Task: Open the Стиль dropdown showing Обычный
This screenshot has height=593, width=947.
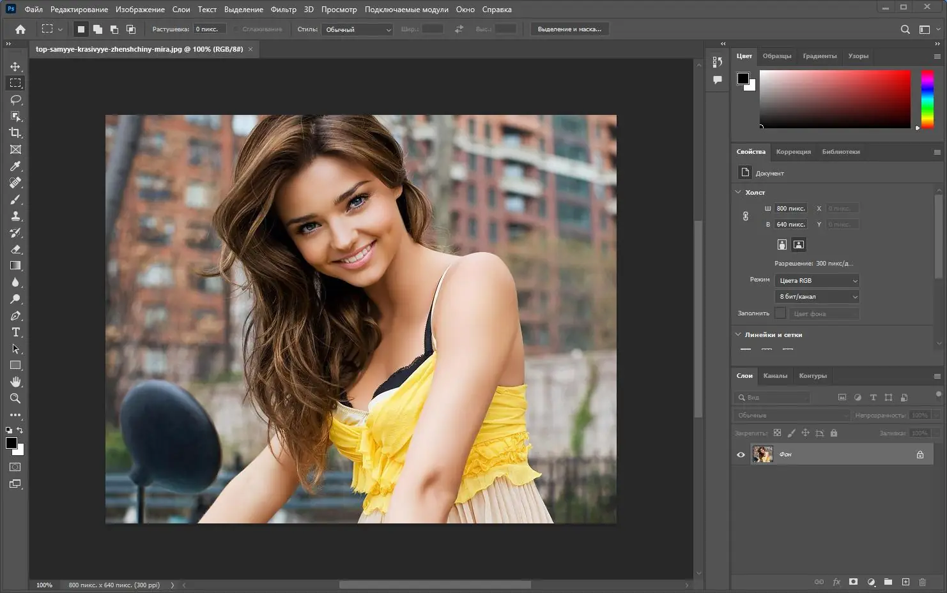Action: (357, 29)
